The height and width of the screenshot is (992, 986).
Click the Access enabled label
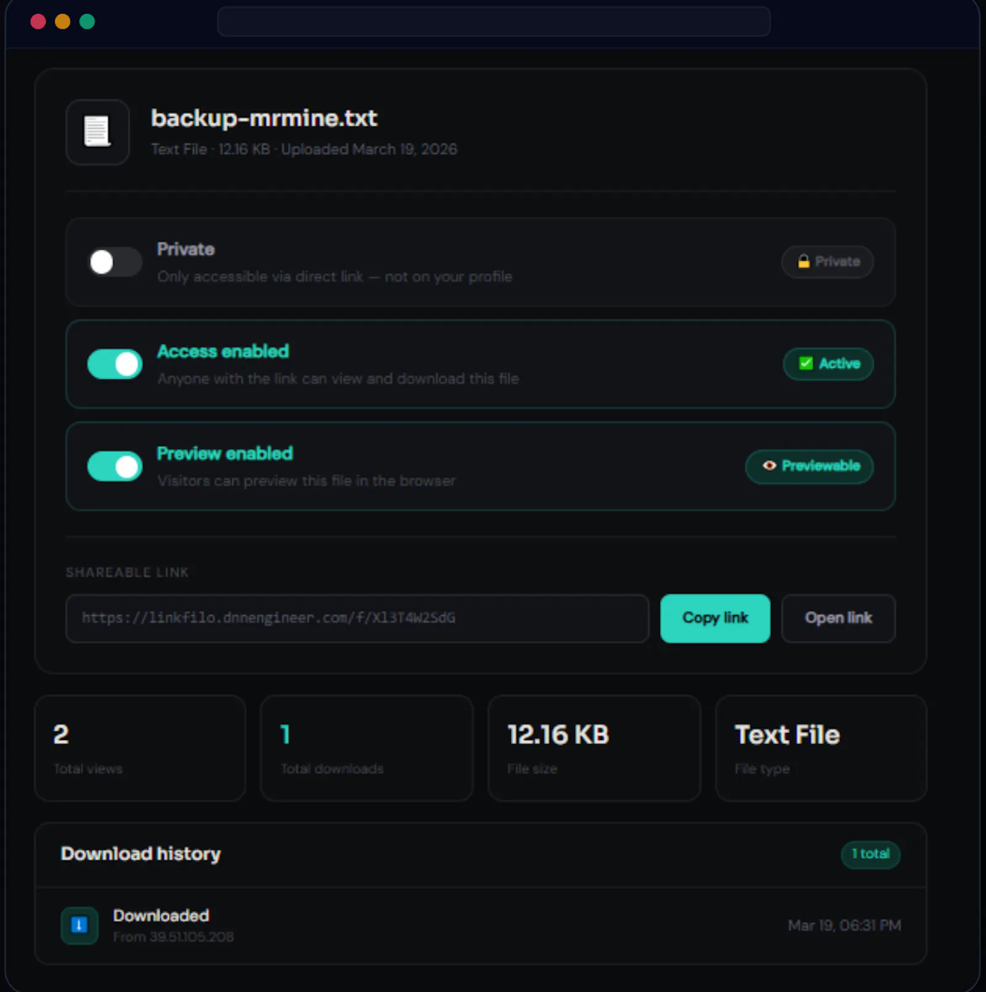click(223, 351)
